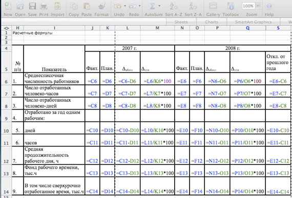Click the New workbook icon
The height and width of the screenshot is (198, 292).
[8, 6]
